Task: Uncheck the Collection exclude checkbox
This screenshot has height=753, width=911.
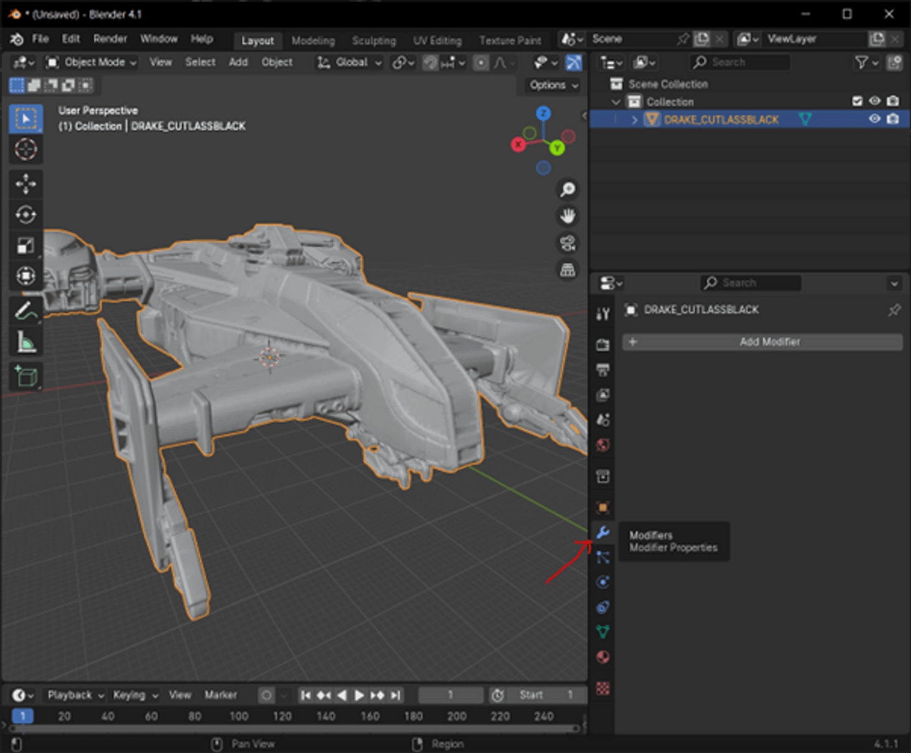Action: (857, 101)
